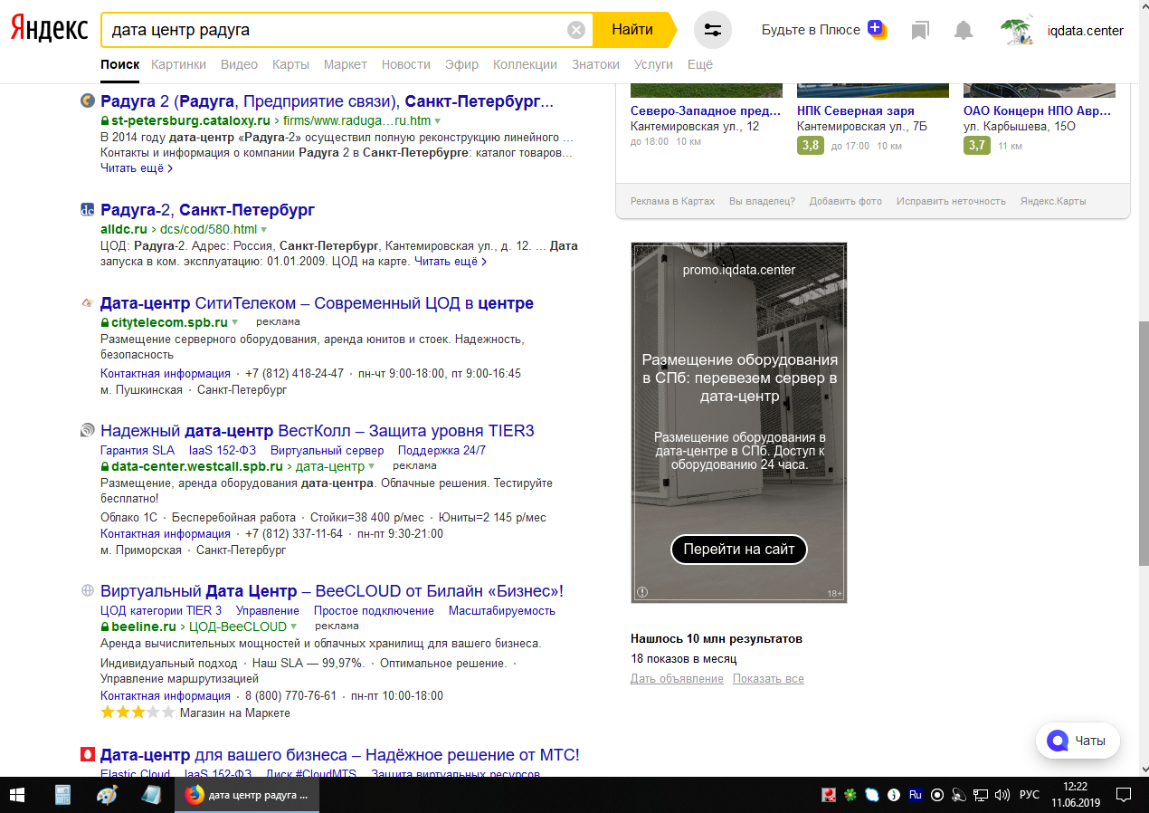Click favicon of ВестКолл result
Image resolution: width=1149 pixels, height=813 pixels.
(88, 431)
